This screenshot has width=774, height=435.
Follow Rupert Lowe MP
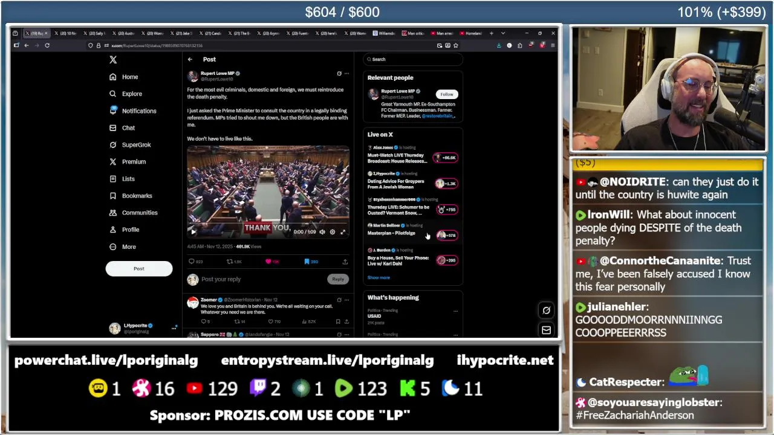click(447, 94)
